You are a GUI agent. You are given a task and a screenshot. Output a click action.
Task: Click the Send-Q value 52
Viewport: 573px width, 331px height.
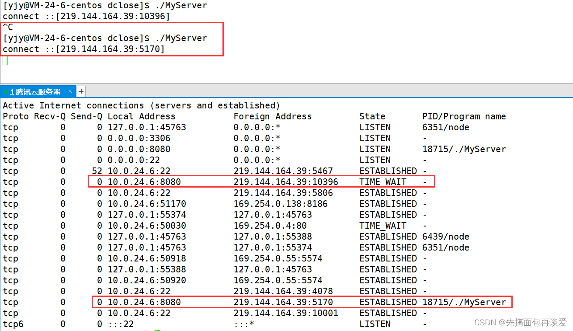pyautogui.click(x=97, y=171)
